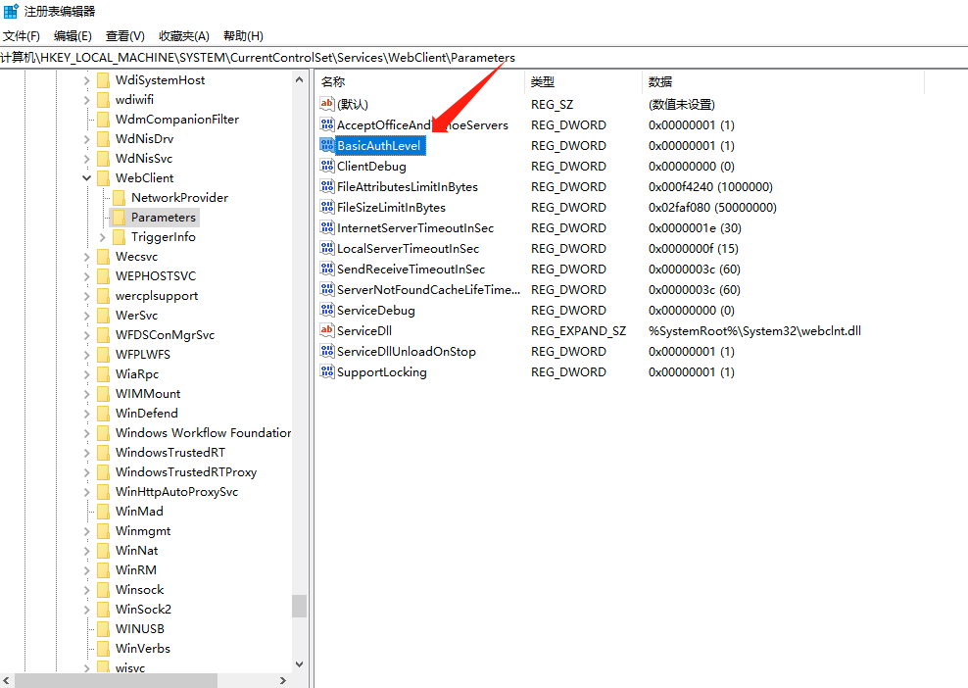The image size is (968, 688).
Task: Collapse the WebClient tree node
Action: point(87,178)
